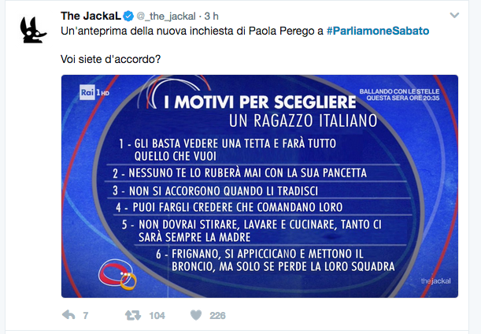Click the reply arrow icon
The height and width of the screenshot is (334, 481).
[68, 315]
